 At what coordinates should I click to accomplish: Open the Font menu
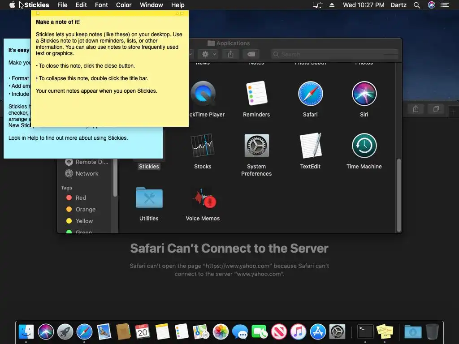[x=101, y=5]
